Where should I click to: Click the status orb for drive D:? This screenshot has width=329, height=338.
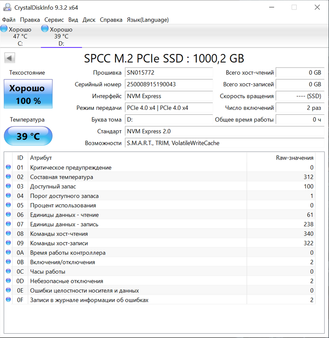click(x=45, y=29)
